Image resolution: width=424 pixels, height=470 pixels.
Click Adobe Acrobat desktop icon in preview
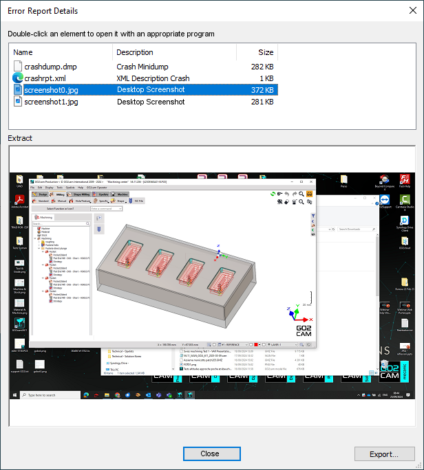[x=19, y=200]
